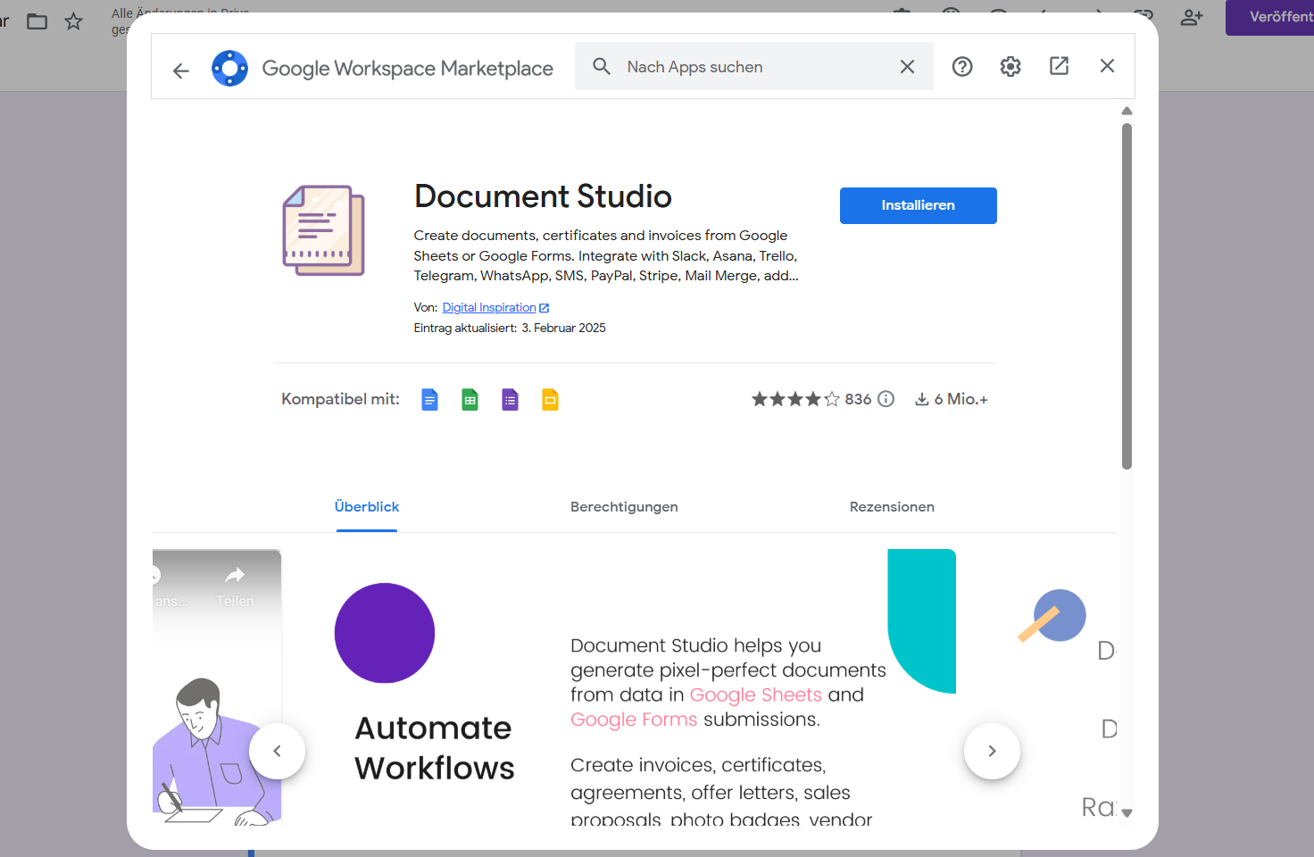Open Marketplace in new window icon
Screen dimensions: 1314x857
(1059, 66)
